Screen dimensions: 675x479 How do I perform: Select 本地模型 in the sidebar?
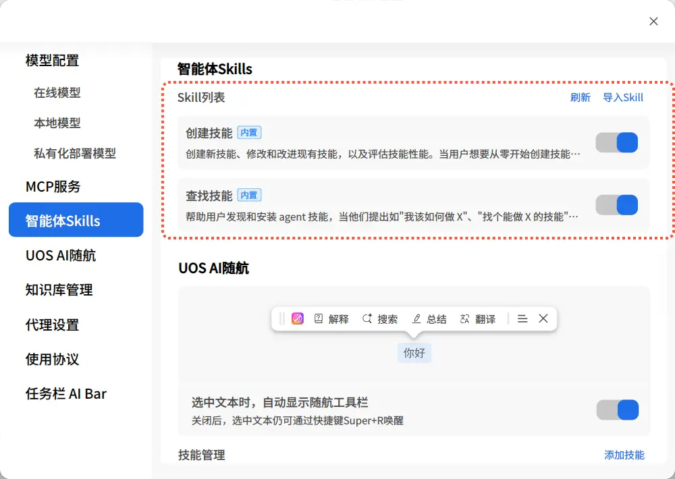tap(57, 123)
